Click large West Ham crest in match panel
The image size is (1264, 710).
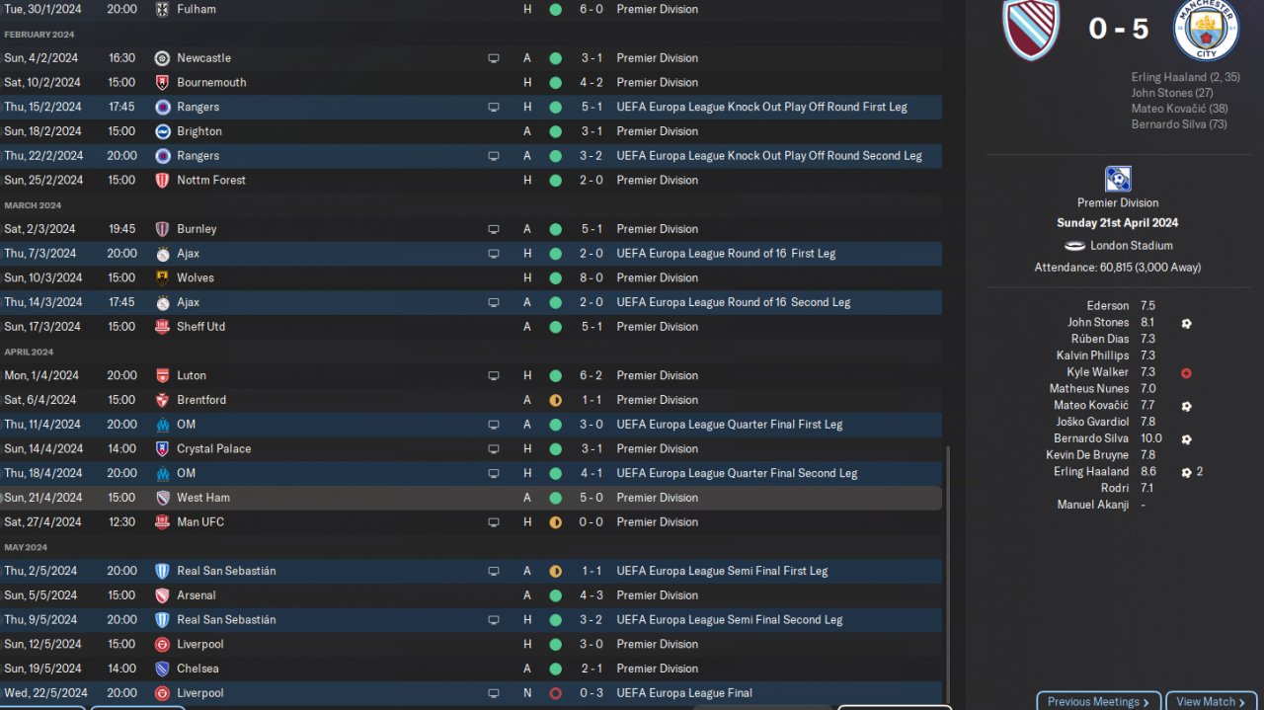point(1031,30)
